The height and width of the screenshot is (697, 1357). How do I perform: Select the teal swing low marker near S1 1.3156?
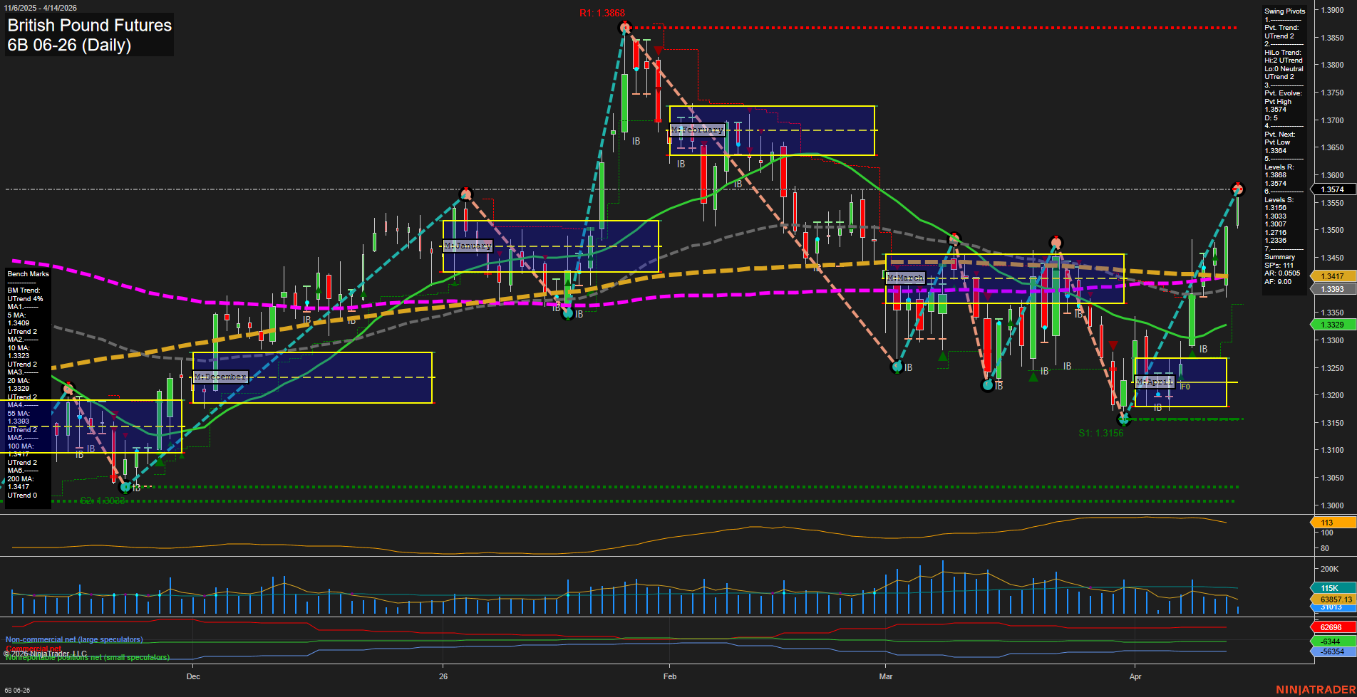tap(1124, 419)
